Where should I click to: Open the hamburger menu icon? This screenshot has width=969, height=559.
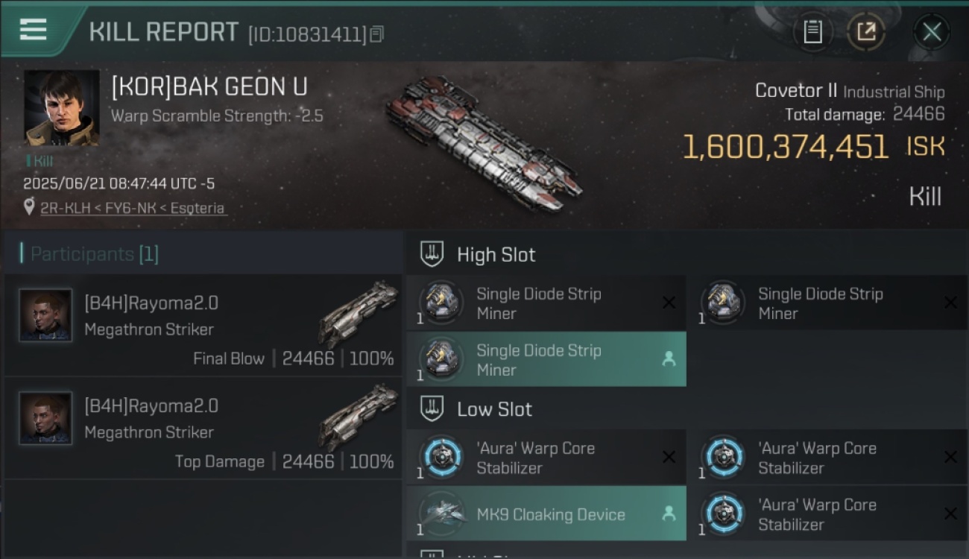(33, 30)
